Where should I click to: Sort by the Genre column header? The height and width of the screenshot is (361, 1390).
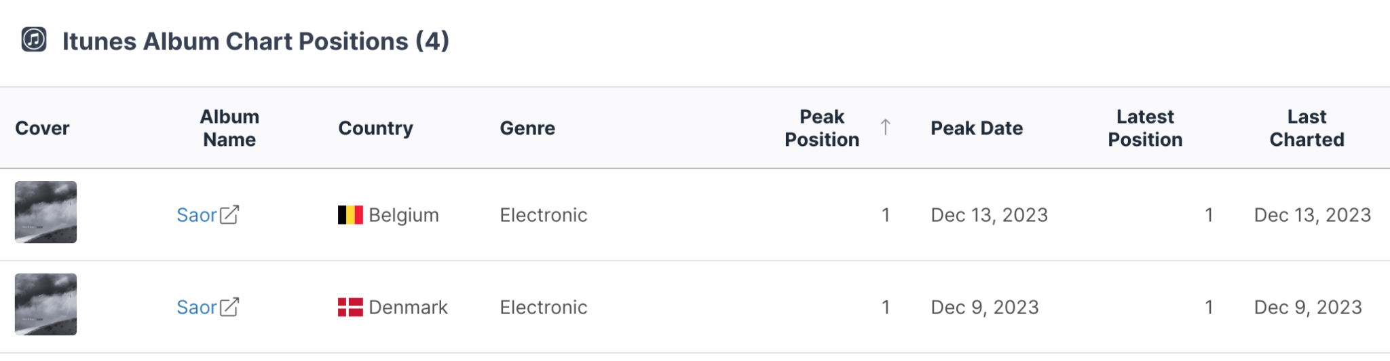click(x=527, y=128)
